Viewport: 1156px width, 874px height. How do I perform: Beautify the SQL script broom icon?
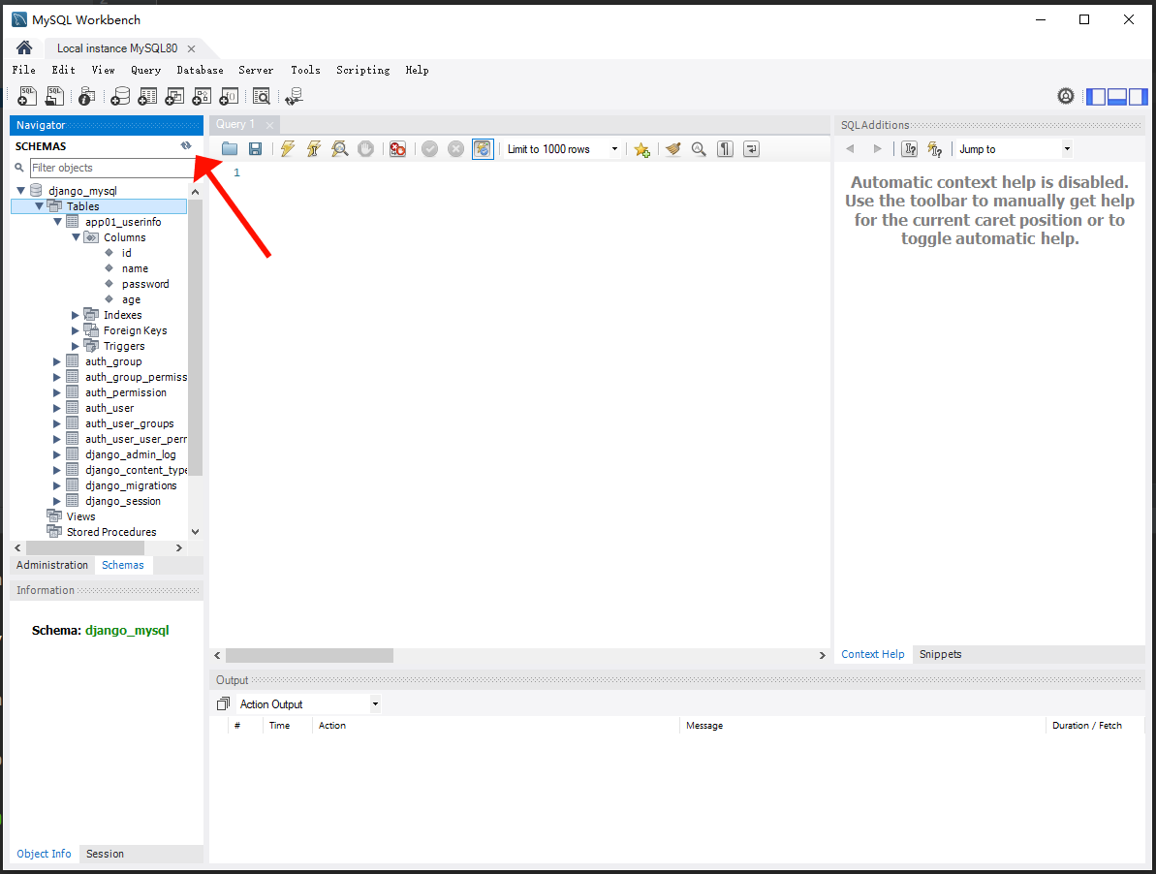coord(673,149)
